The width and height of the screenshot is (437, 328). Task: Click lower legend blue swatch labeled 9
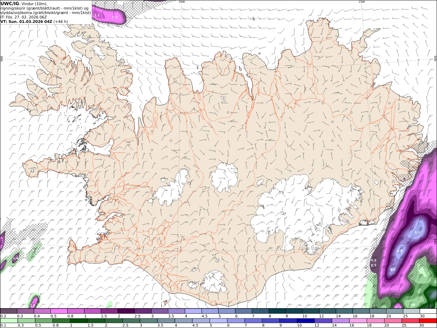pyautogui.click(x=288, y=320)
